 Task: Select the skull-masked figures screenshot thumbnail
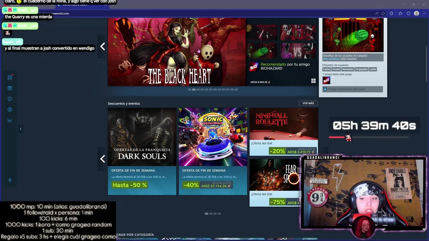(298, 32)
